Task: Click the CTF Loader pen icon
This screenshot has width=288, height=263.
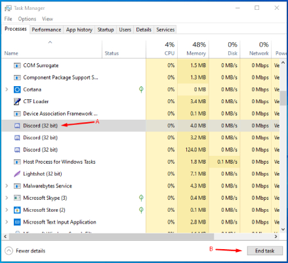Action: [17, 101]
